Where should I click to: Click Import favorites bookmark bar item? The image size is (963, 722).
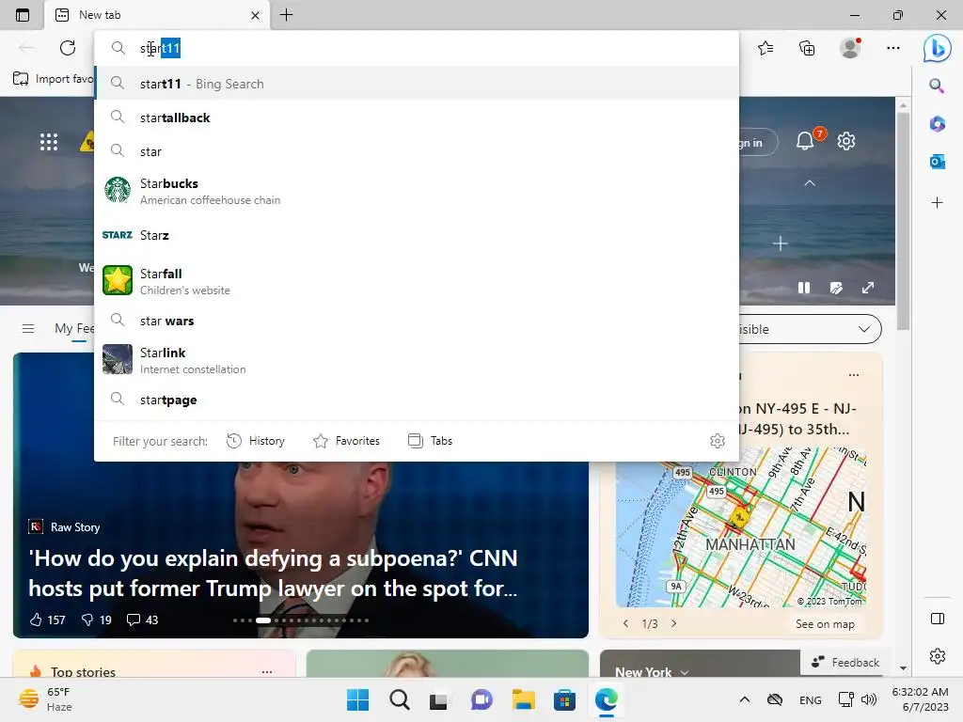tap(54, 79)
